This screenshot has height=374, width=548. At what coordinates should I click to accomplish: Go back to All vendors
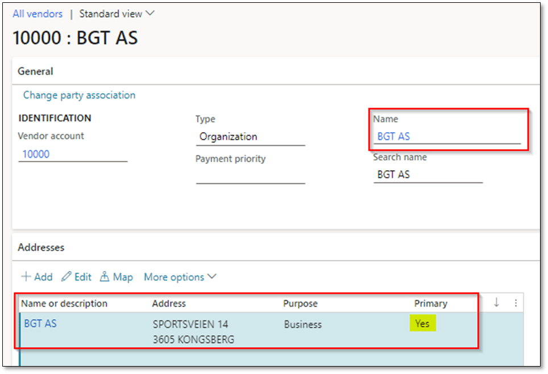pos(38,13)
